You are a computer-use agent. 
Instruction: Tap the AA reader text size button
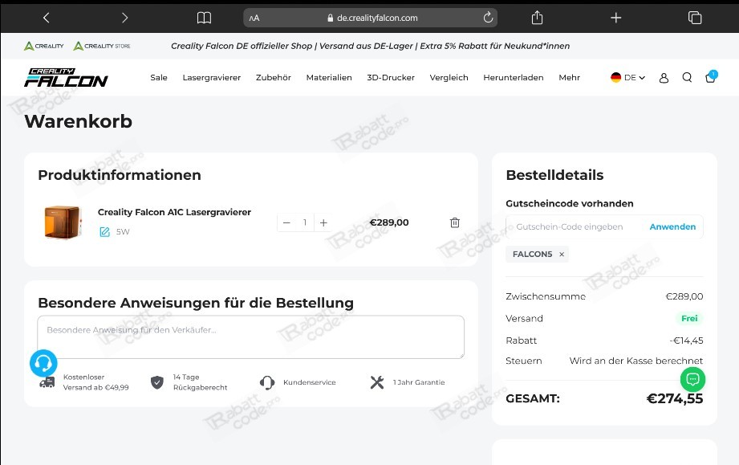point(254,18)
